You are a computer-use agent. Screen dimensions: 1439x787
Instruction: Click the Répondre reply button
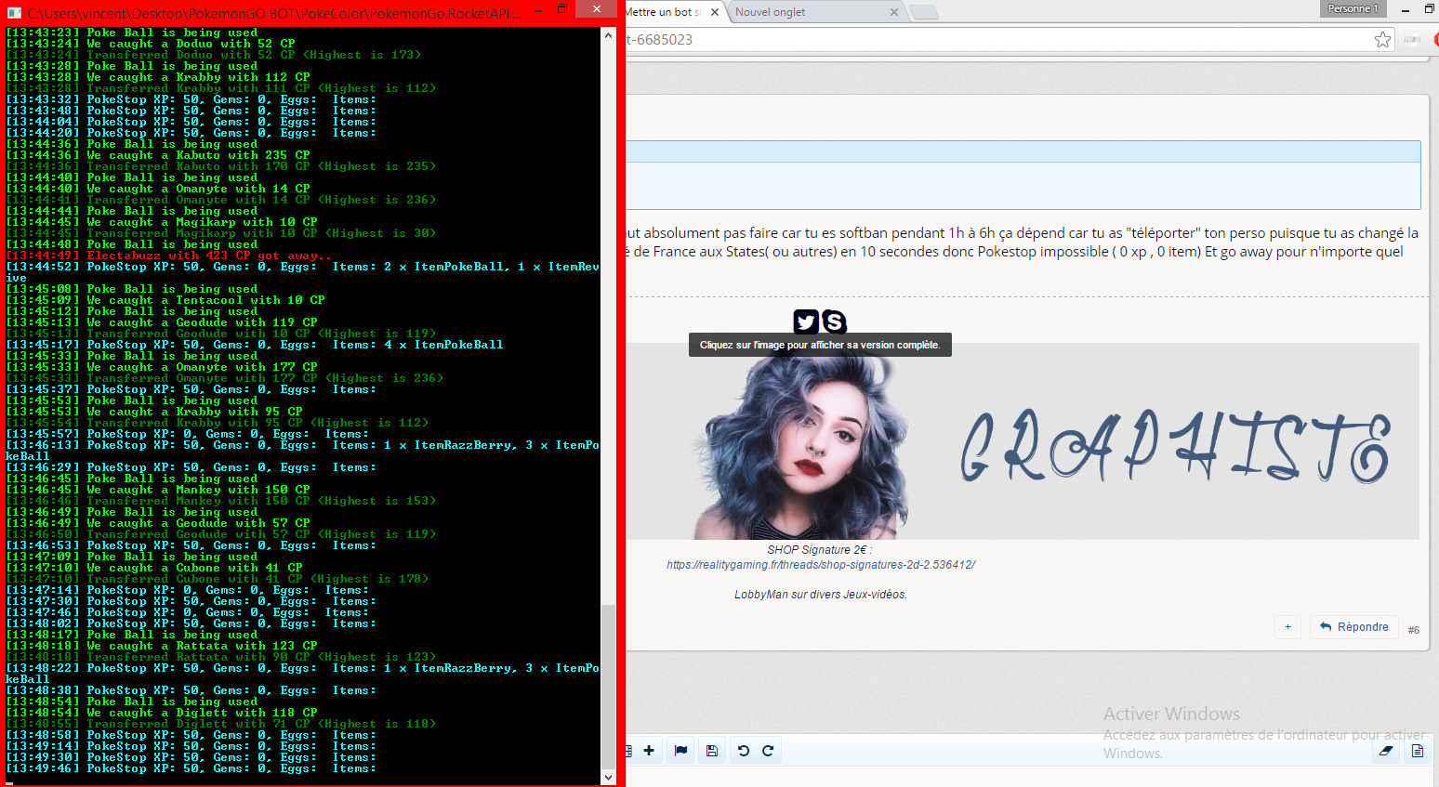tap(1354, 627)
